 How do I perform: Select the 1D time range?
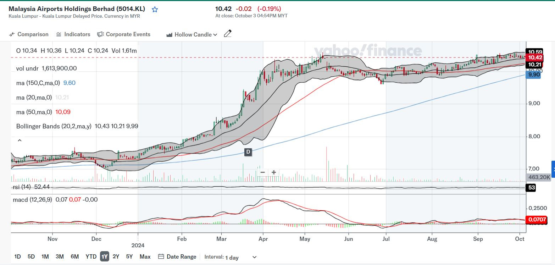point(17,256)
